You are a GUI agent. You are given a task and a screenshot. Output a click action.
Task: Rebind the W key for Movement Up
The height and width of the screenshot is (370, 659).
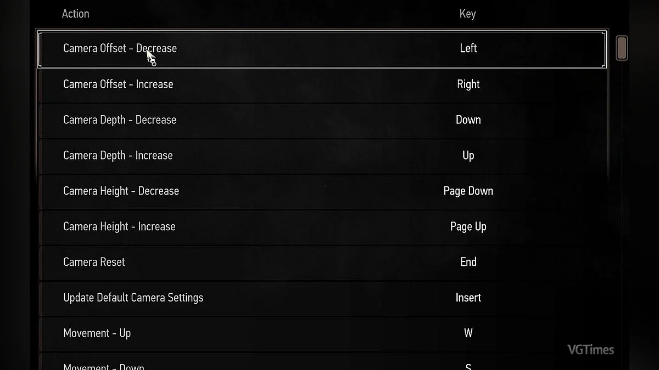468,334
